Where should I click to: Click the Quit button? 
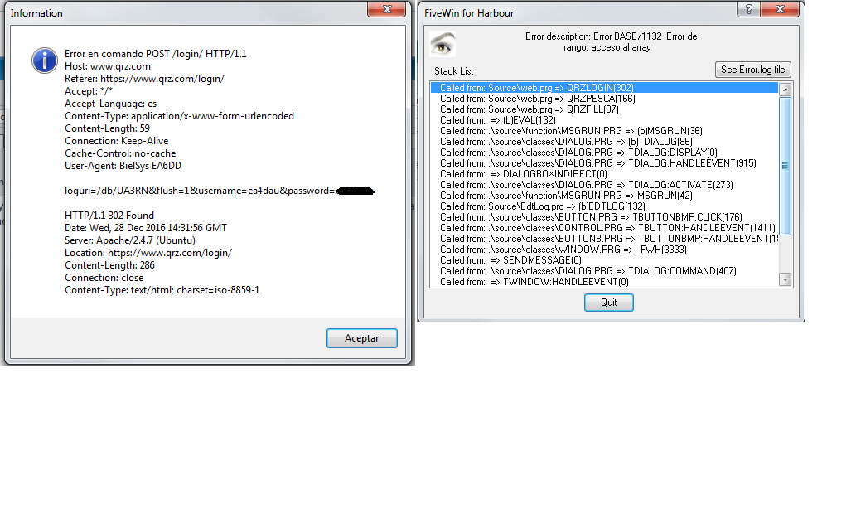[x=609, y=303]
